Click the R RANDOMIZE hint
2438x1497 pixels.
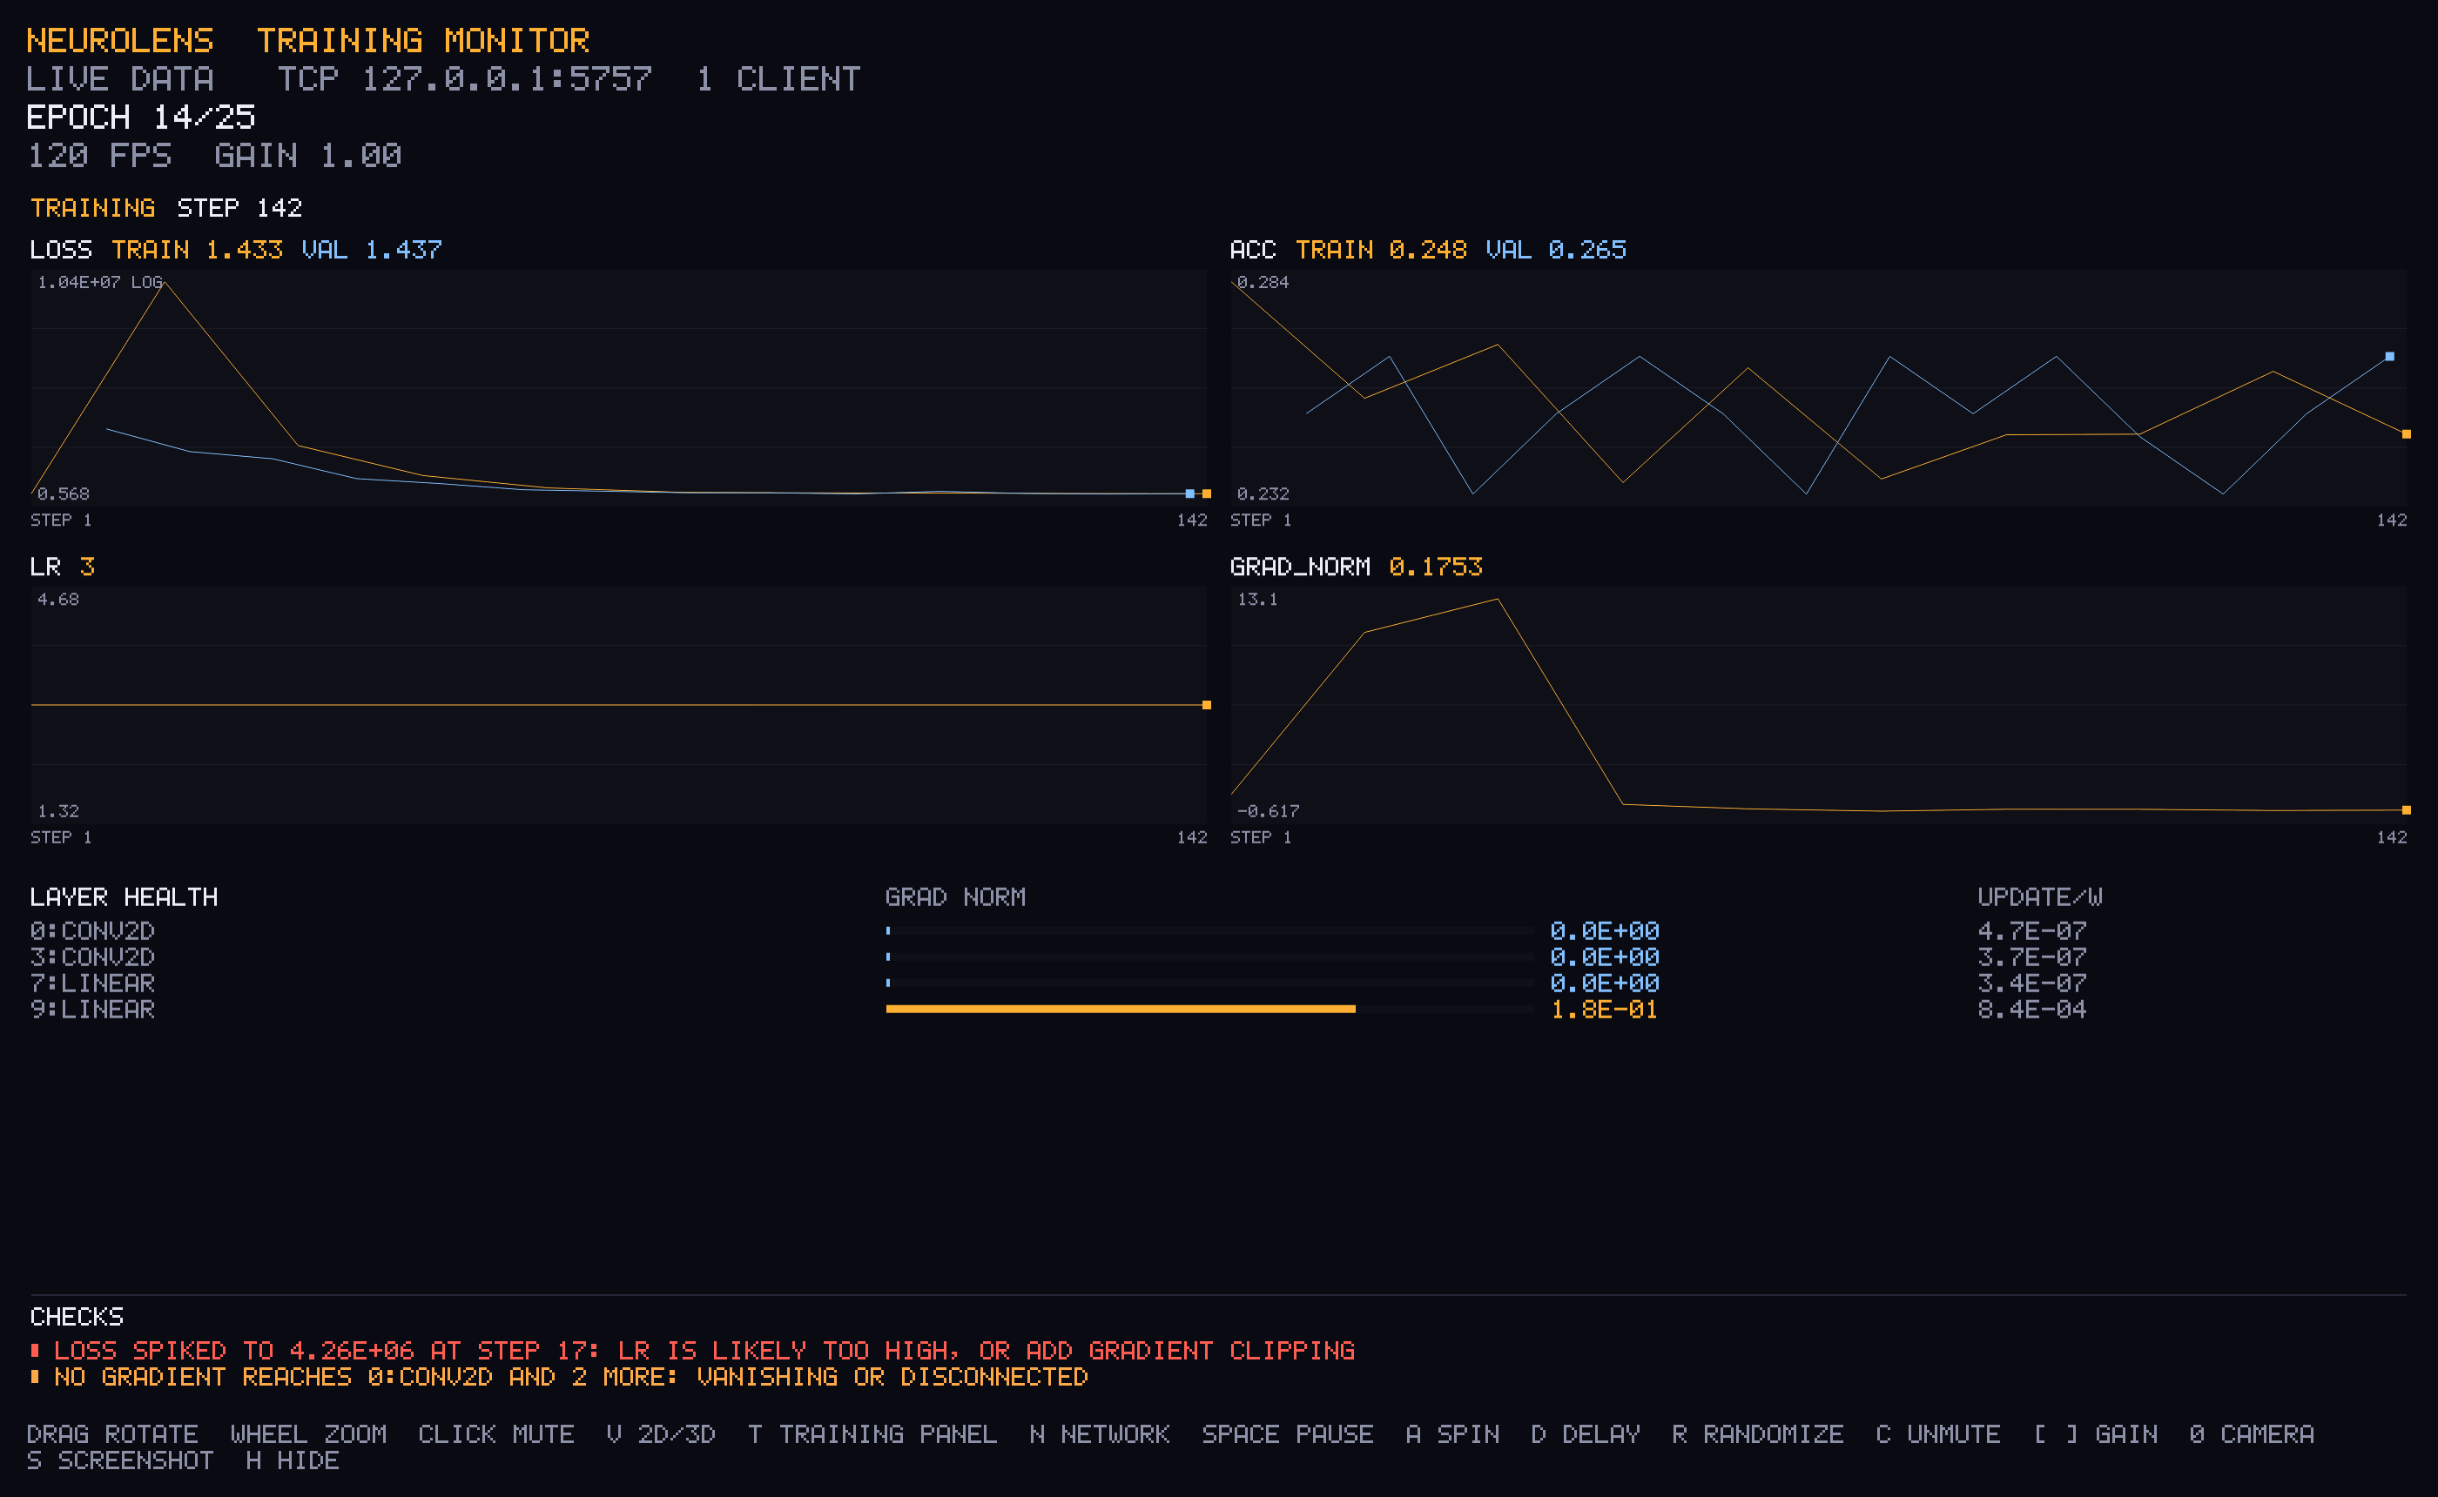pyautogui.click(x=1758, y=1434)
